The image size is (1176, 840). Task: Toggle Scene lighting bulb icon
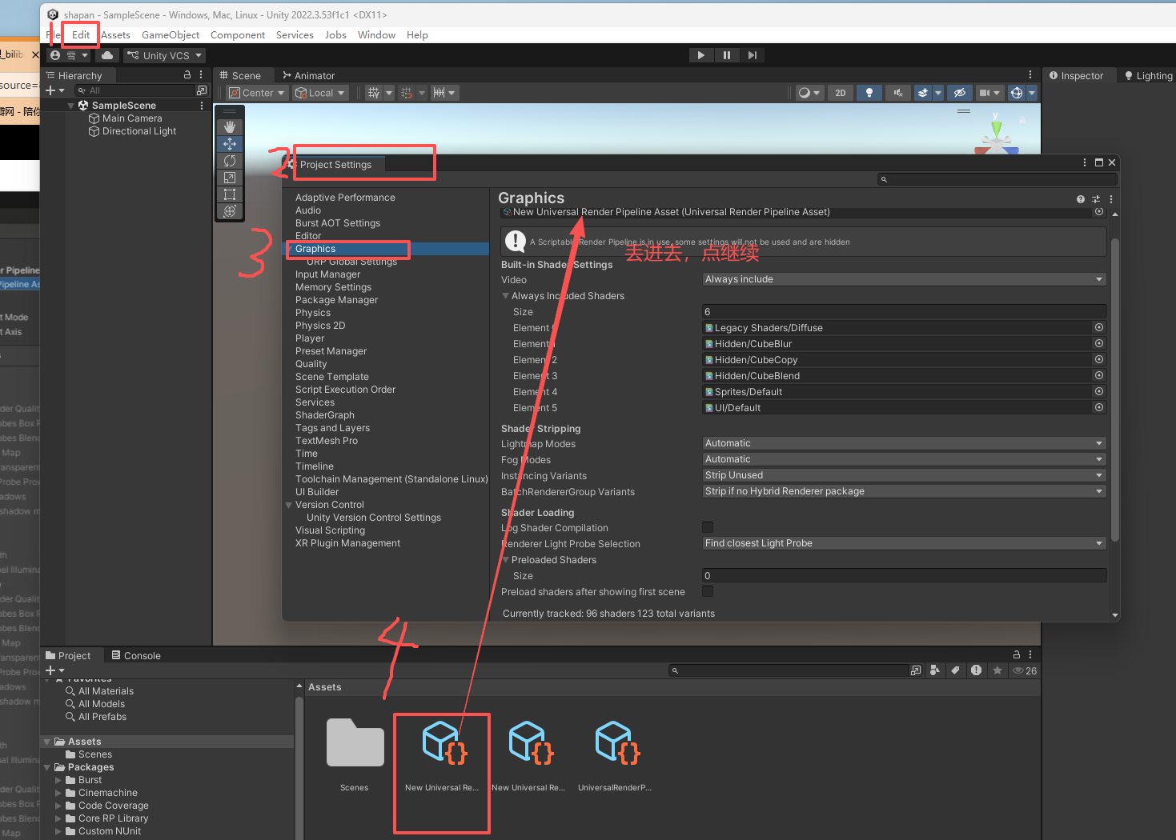(869, 93)
